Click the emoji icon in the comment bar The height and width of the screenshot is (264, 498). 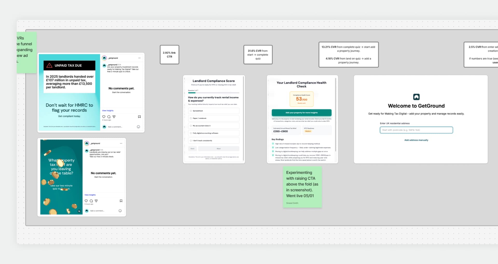pos(138,127)
